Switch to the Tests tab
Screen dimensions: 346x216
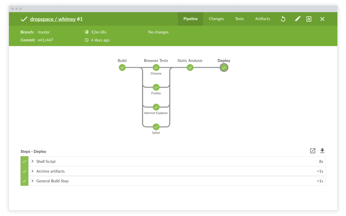pos(239,19)
